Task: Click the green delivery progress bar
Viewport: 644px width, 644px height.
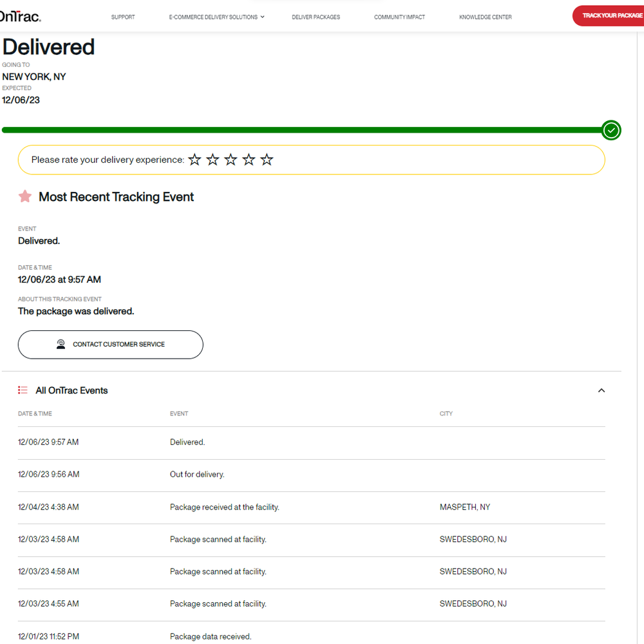Action: pos(302,130)
